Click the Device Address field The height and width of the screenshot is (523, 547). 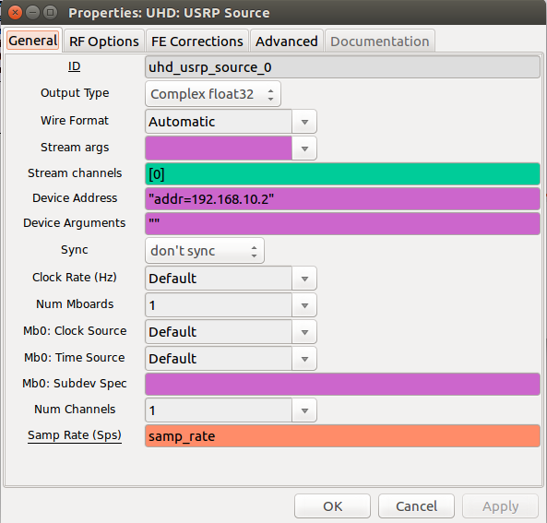click(x=342, y=199)
